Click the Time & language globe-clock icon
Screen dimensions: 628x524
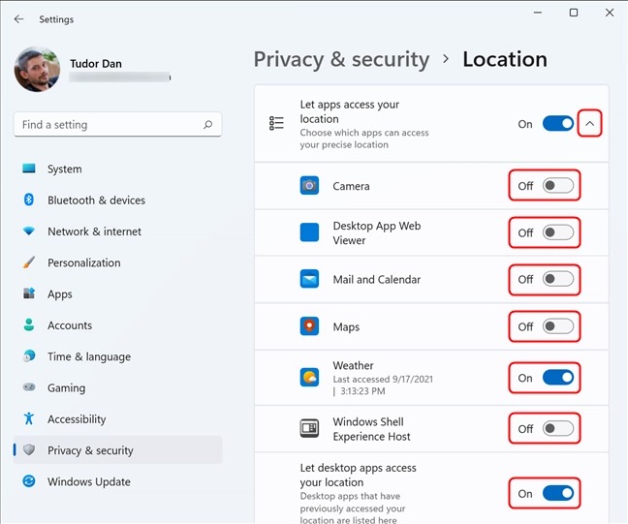29,355
